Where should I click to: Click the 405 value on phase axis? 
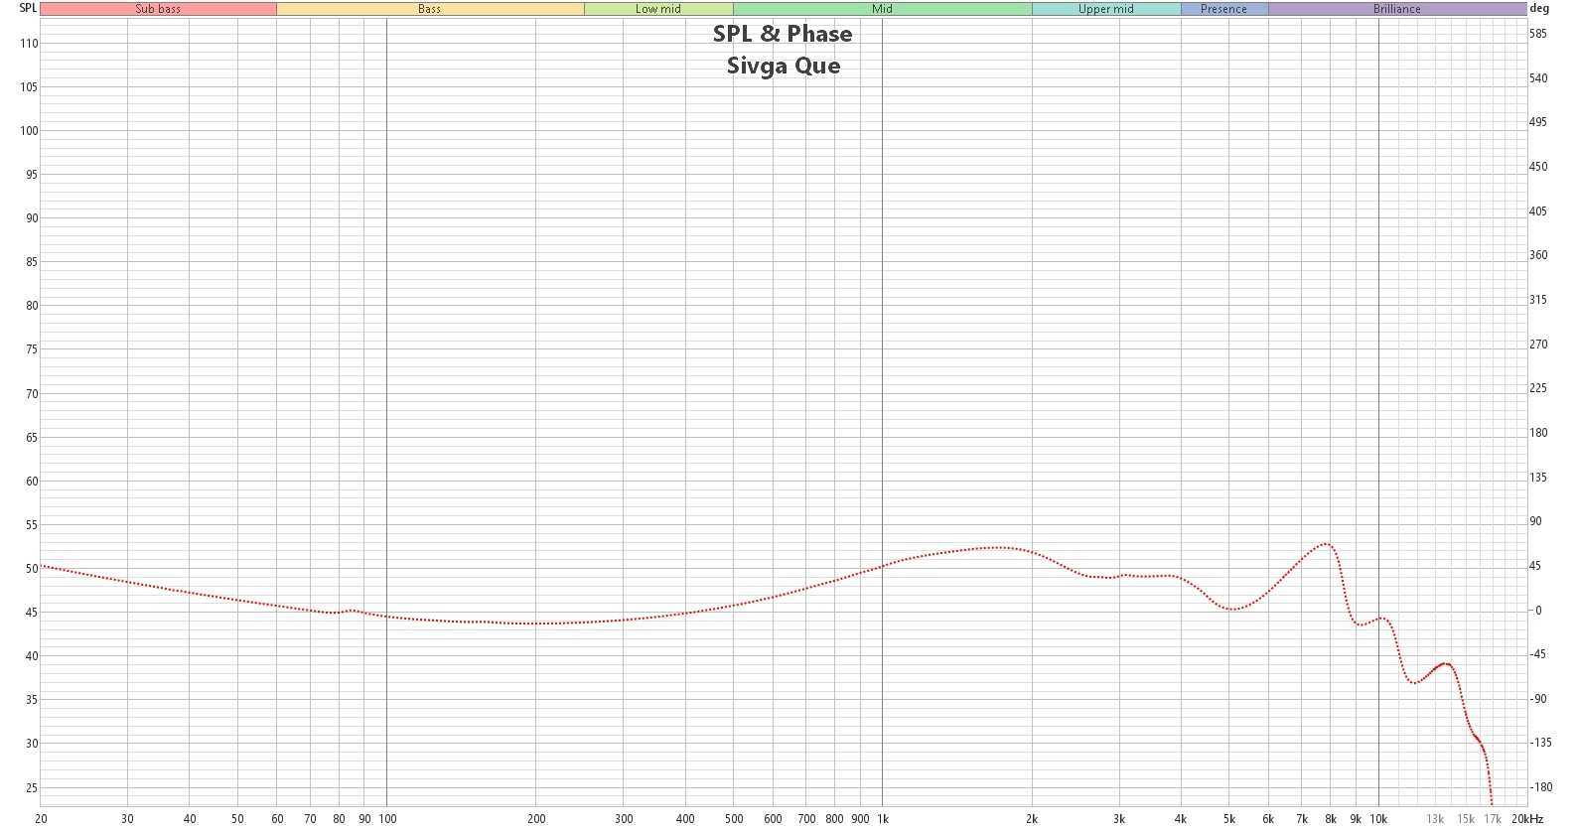(x=1538, y=211)
